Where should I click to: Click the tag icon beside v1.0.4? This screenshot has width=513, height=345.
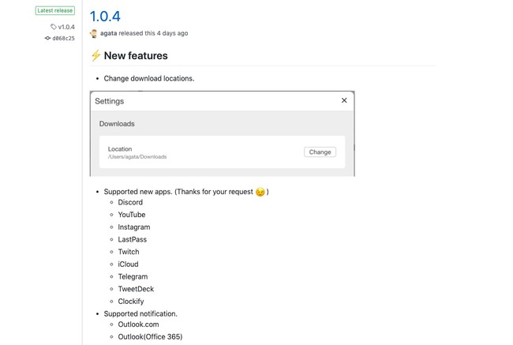point(54,27)
